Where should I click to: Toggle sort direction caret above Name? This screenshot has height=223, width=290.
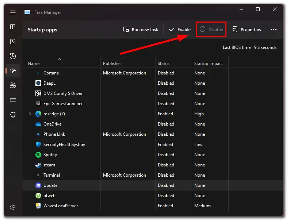[x=60, y=59]
